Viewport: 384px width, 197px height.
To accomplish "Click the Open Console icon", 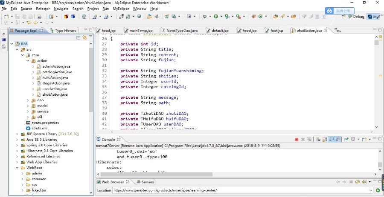I will [x=364, y=140].
